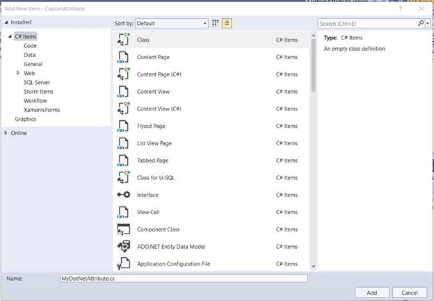434x301 pixels.
Task: Switch to small icons view
Action: (216, 23)
